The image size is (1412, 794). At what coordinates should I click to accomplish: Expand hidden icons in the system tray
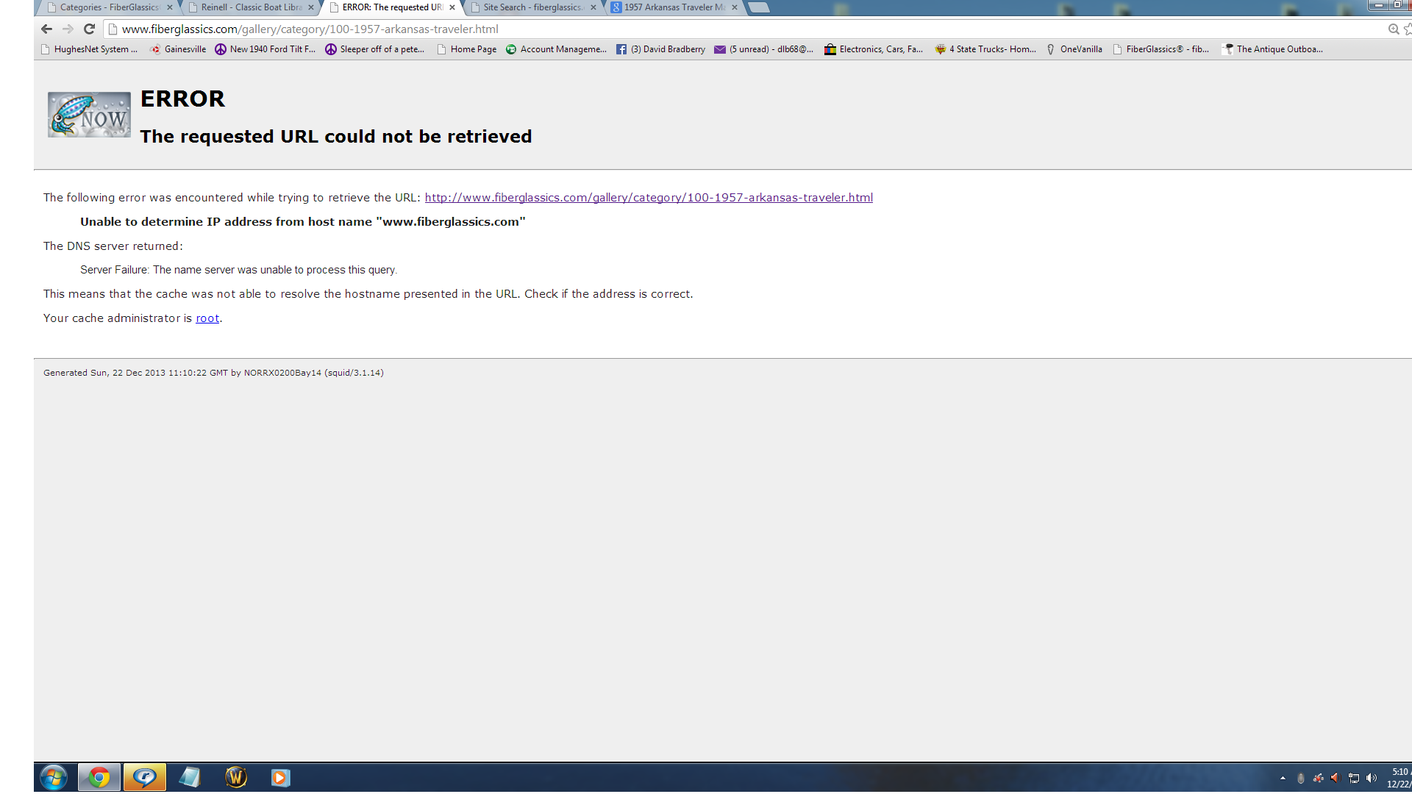1283,777
